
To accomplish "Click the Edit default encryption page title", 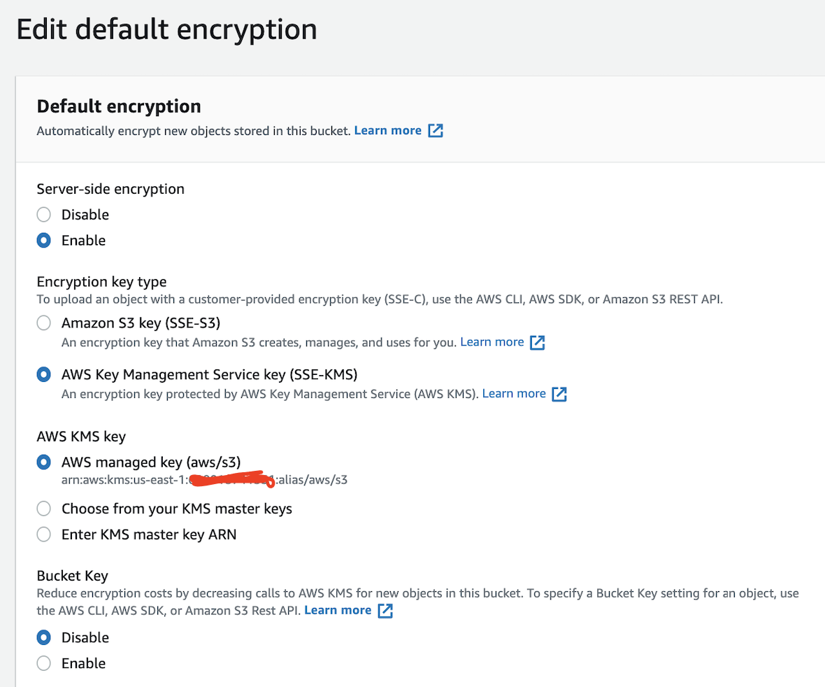I will point(166,29).
